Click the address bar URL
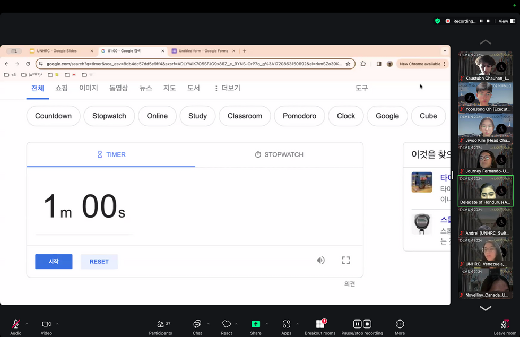Screen dimensions: 520x337 coord(194,64)
